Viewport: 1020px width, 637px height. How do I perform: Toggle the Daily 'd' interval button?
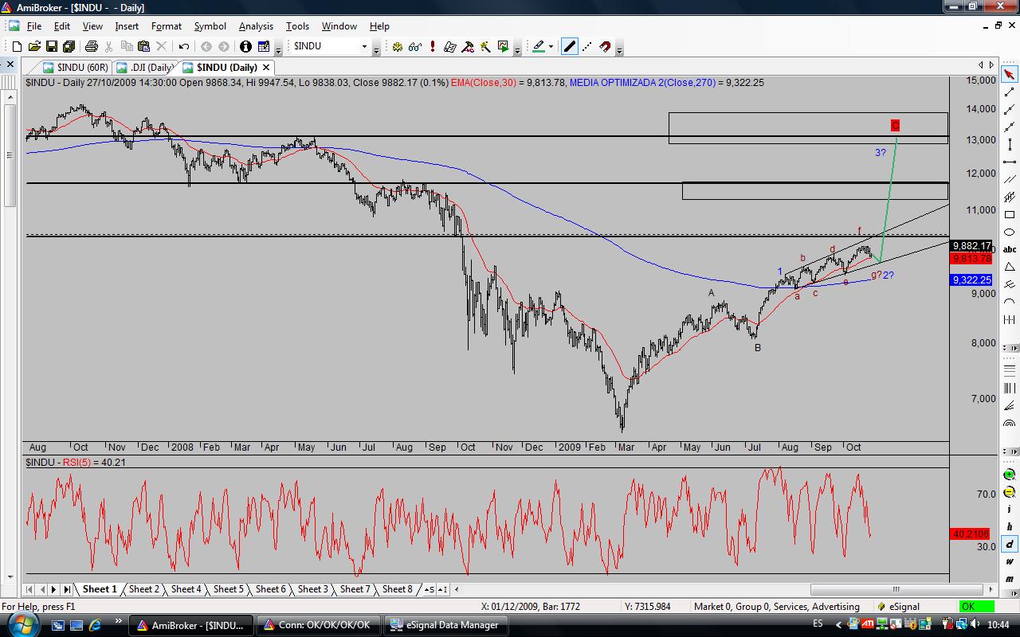coord(1010,544)
